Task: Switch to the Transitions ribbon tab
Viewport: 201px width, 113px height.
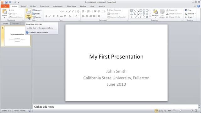Action: (x=45, y=6)
